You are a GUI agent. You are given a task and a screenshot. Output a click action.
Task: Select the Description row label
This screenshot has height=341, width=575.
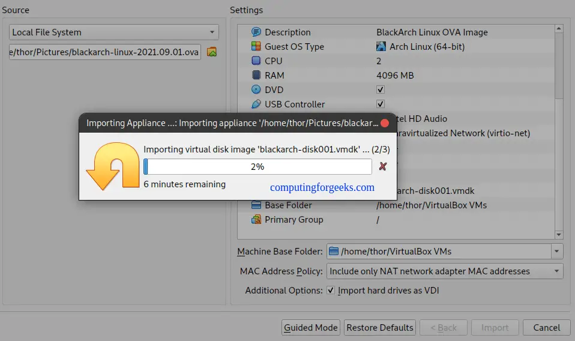coord(287,32)
